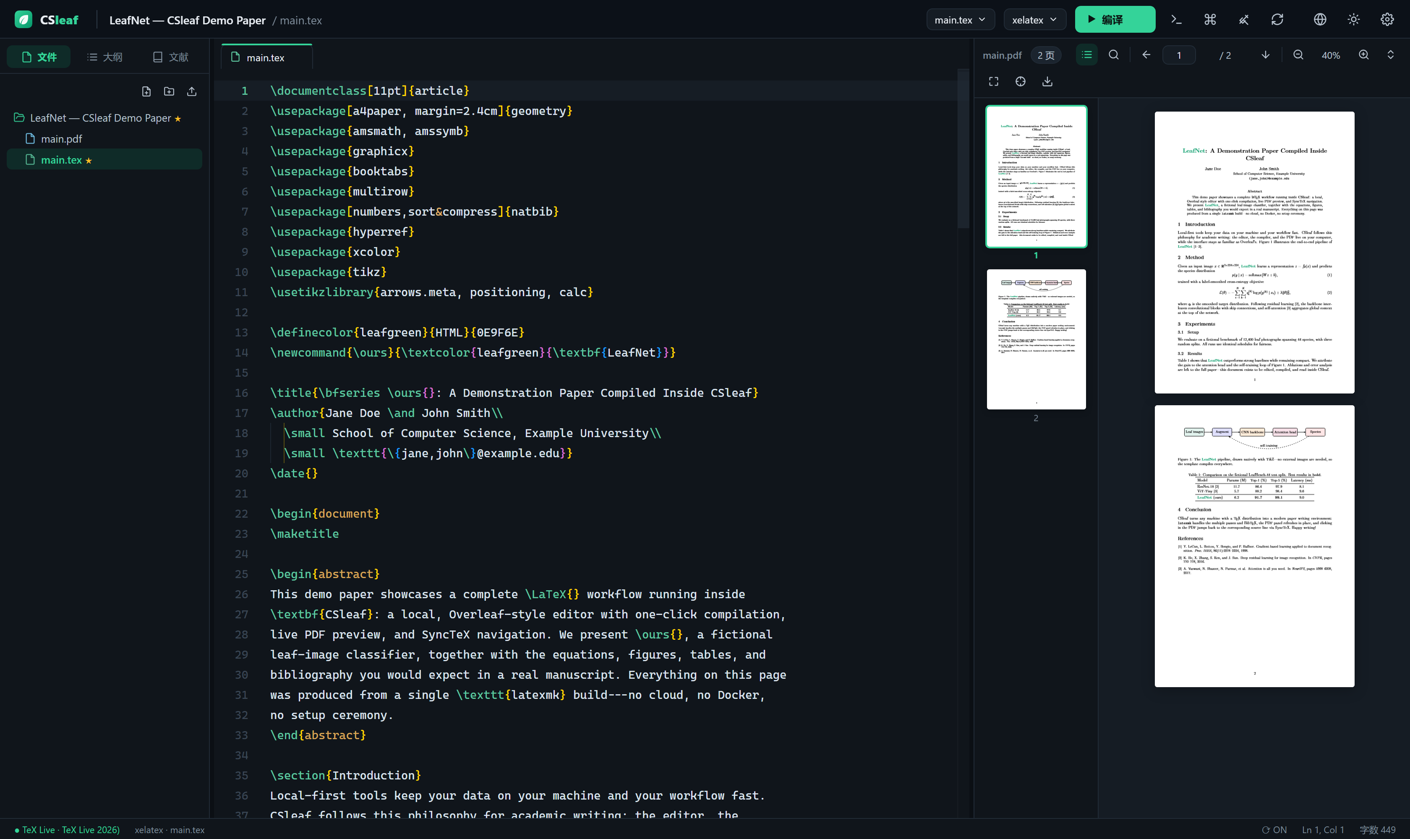Click the "main.pdf" label in preview toolbar
The width and height of the screenshot is (1410, 839).
1002,55
